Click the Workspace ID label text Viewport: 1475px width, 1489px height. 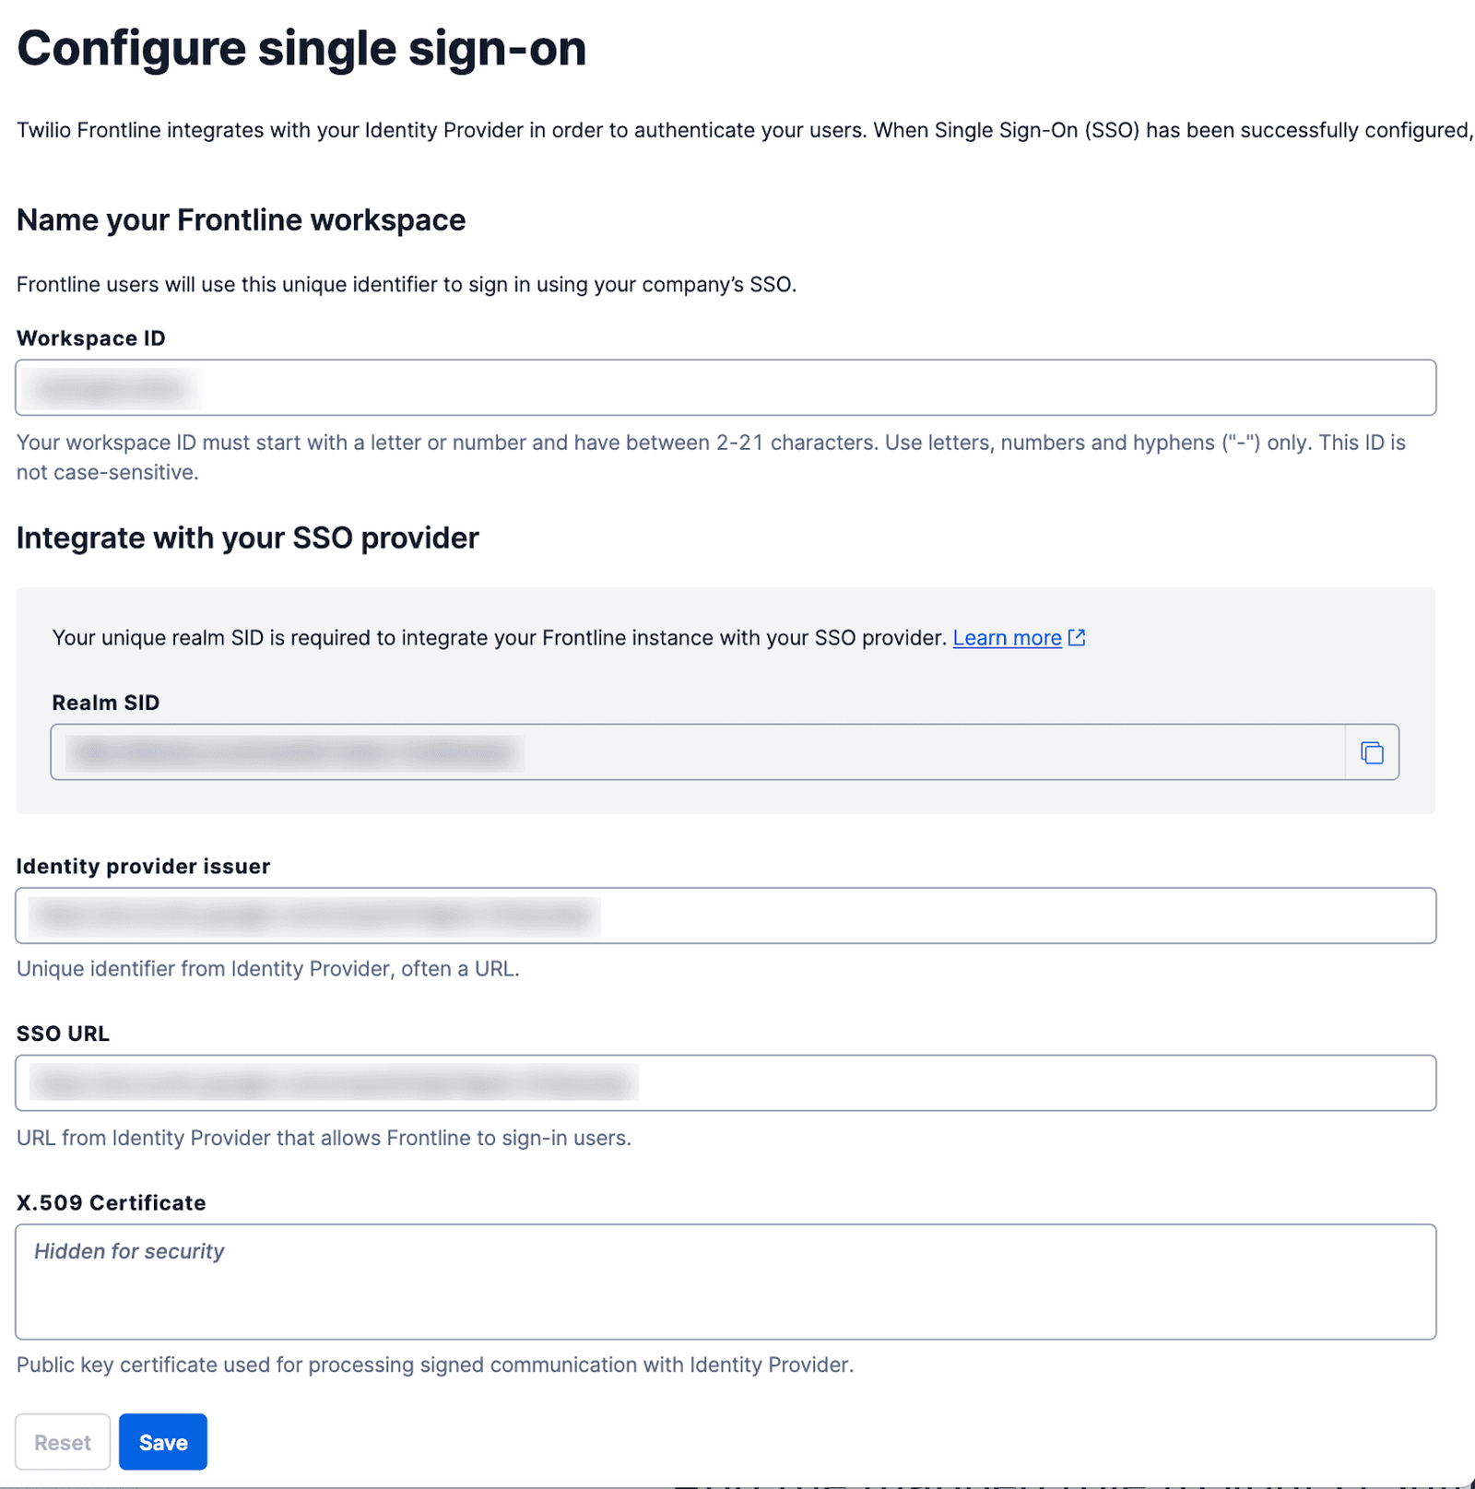point(90,337)
